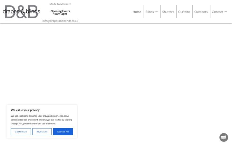232x145 pixels.
Task: Navigate to Curtains
Action: point(184,12)
